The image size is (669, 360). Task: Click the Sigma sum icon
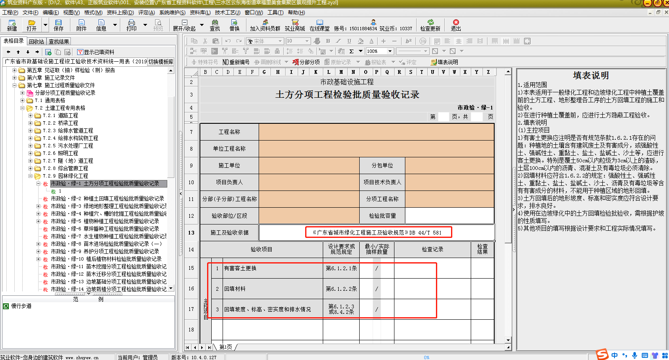pyautogui.click(x=351, y=51)
